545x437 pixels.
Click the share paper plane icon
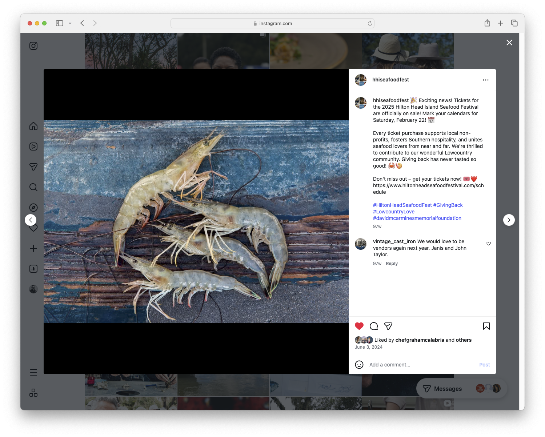pyautogui.click(x=388, y=326)
